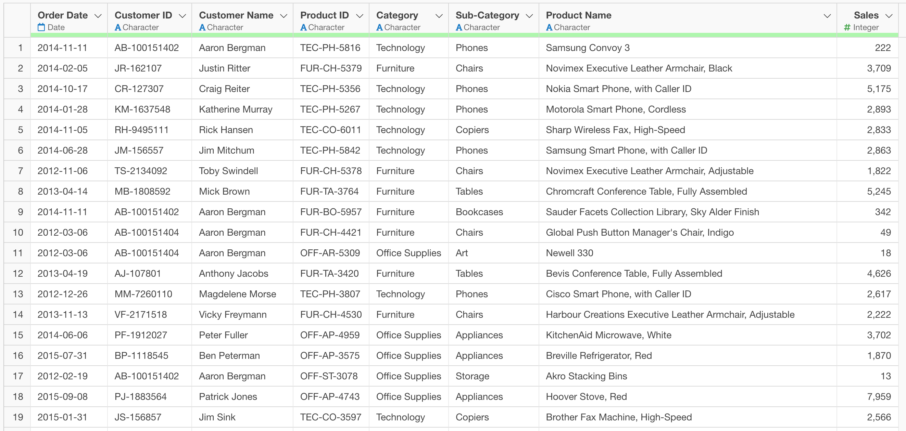This screenshot has height=431, width=906.
Task: Click the Character type icon under Product ID
Action: pyautogui.click(x=303, y=27)
